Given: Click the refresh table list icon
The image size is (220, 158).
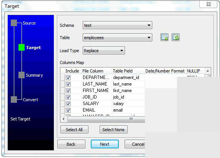Looking at the screenshot, I should pyautogui.click(x=175, y=37).
